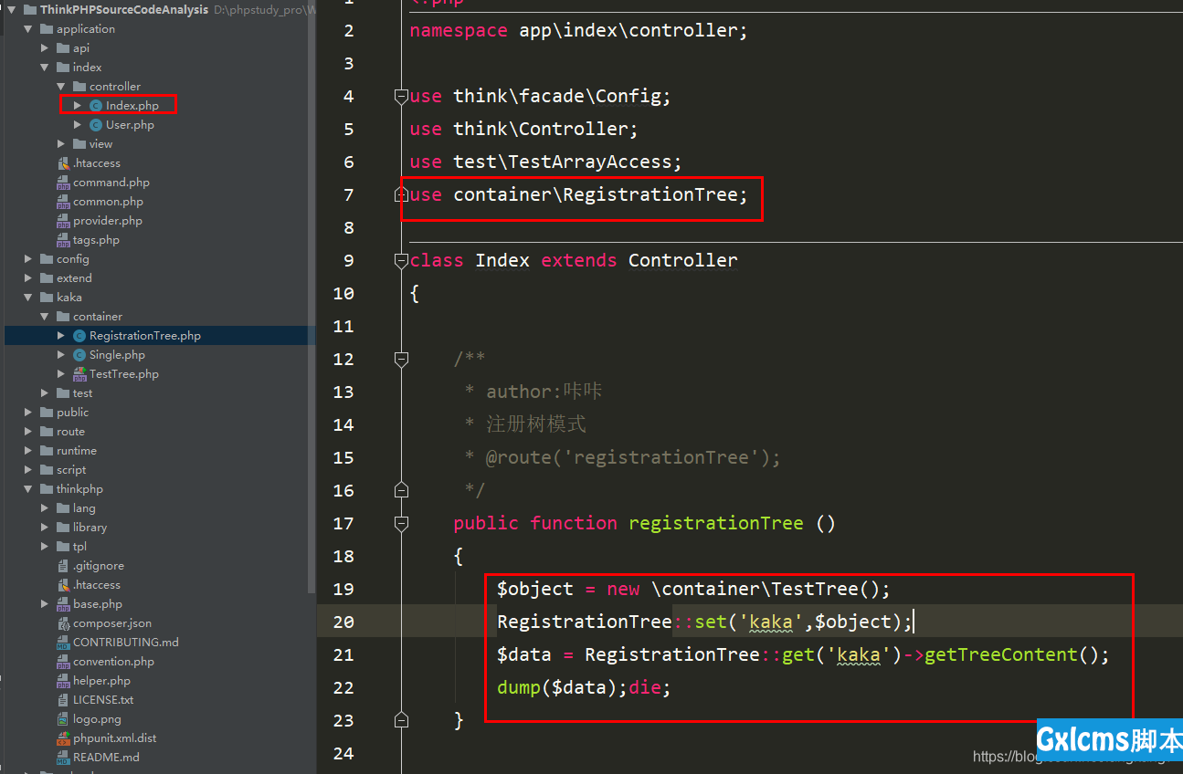
Task: Click the Index.php class file icon
Action: (x=96, y=106)
